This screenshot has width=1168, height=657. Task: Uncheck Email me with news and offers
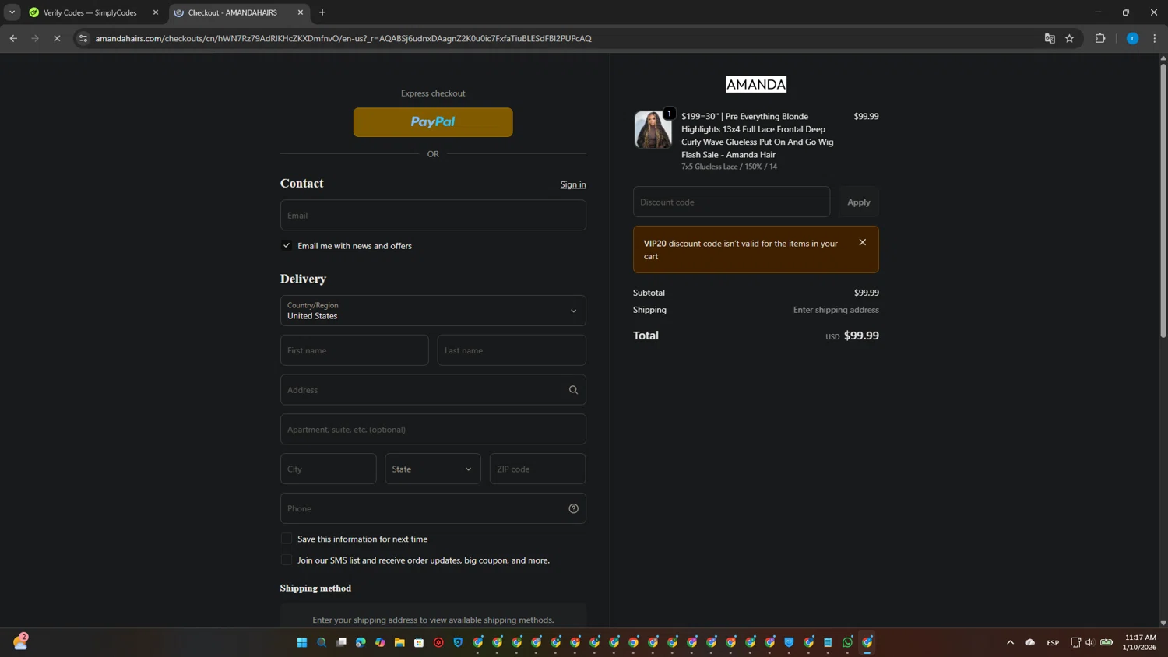pos(287,245)
